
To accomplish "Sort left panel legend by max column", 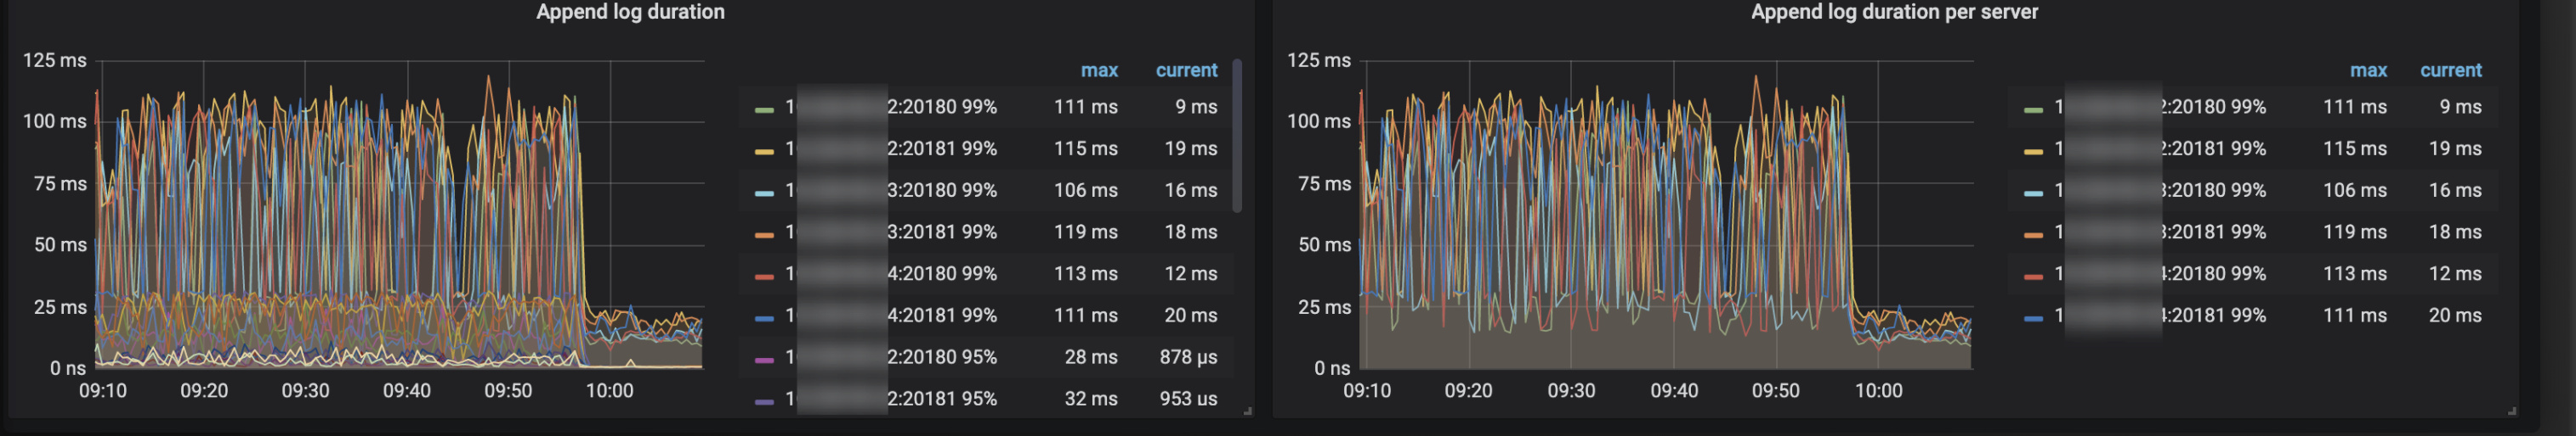I will [x=1098, y=71].
